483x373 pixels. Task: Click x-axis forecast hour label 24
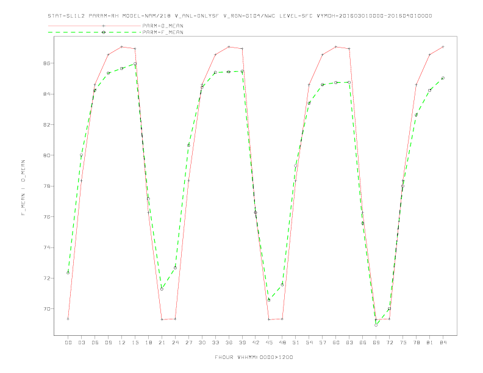point(175,343)
